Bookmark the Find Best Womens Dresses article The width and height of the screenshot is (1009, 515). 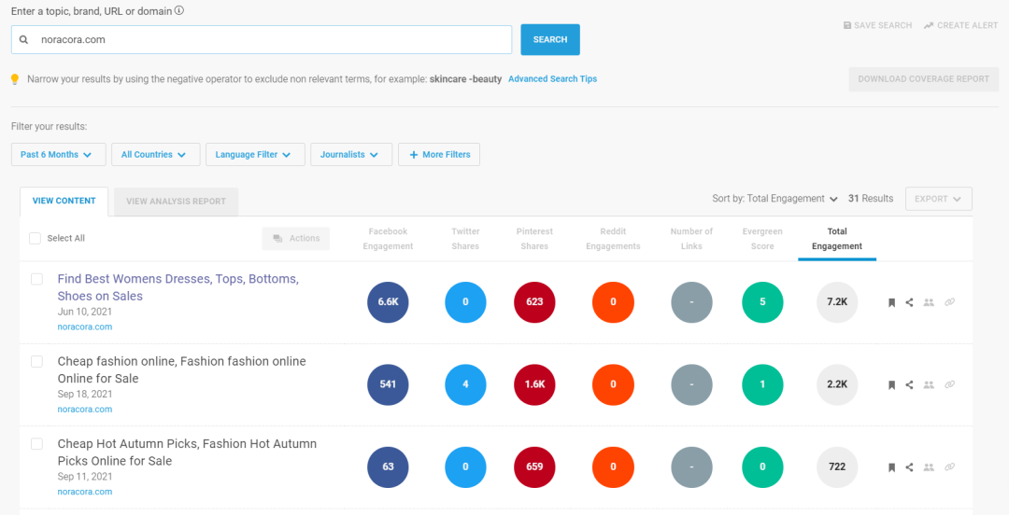(x=892, y=303)
